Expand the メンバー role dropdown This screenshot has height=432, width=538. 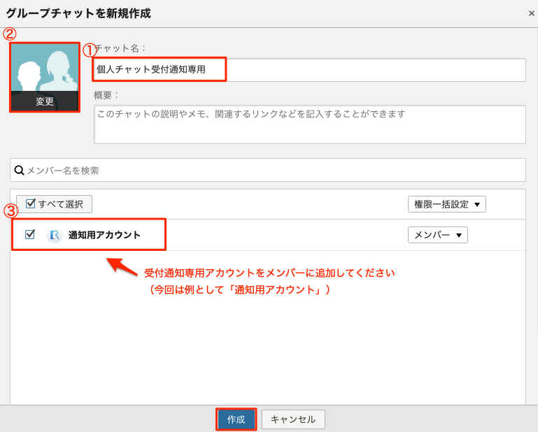[x=437, y=235]
